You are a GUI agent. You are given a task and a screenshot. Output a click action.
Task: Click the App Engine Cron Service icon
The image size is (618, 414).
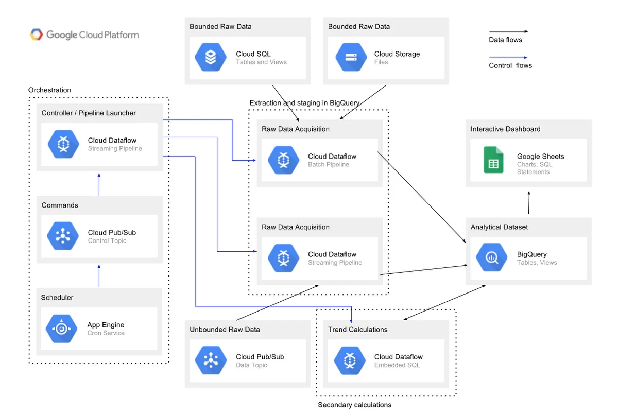(x=61, y=328)
